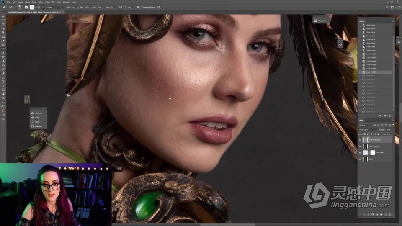Open the layer Fill dropdown
This screenshot has width=402, height=226.
[392, 134]
